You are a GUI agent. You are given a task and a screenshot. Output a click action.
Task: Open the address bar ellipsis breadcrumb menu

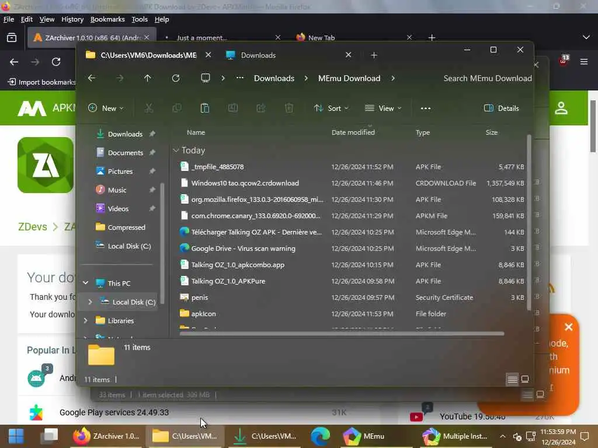coord(240,78)
